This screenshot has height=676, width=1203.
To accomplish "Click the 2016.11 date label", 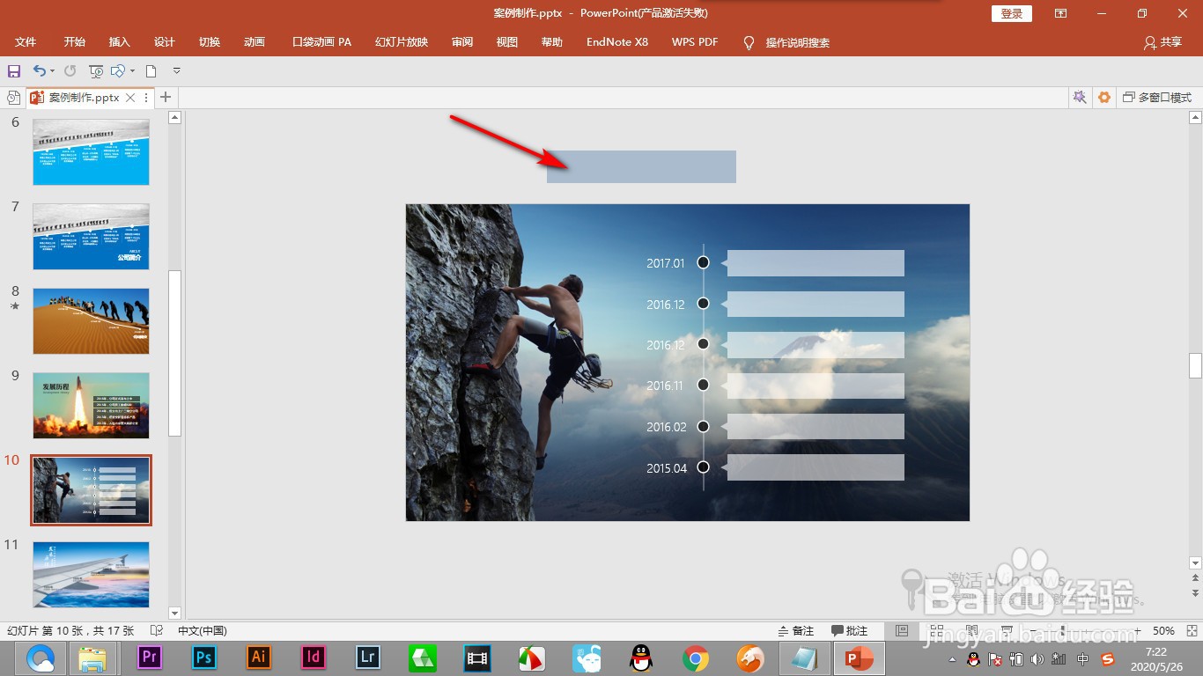I will [x=665, y=386].
